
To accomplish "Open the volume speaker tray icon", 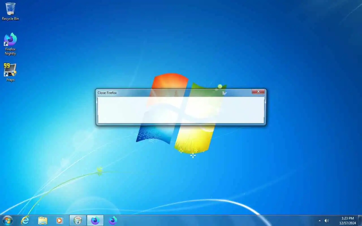I will point(327,221).
